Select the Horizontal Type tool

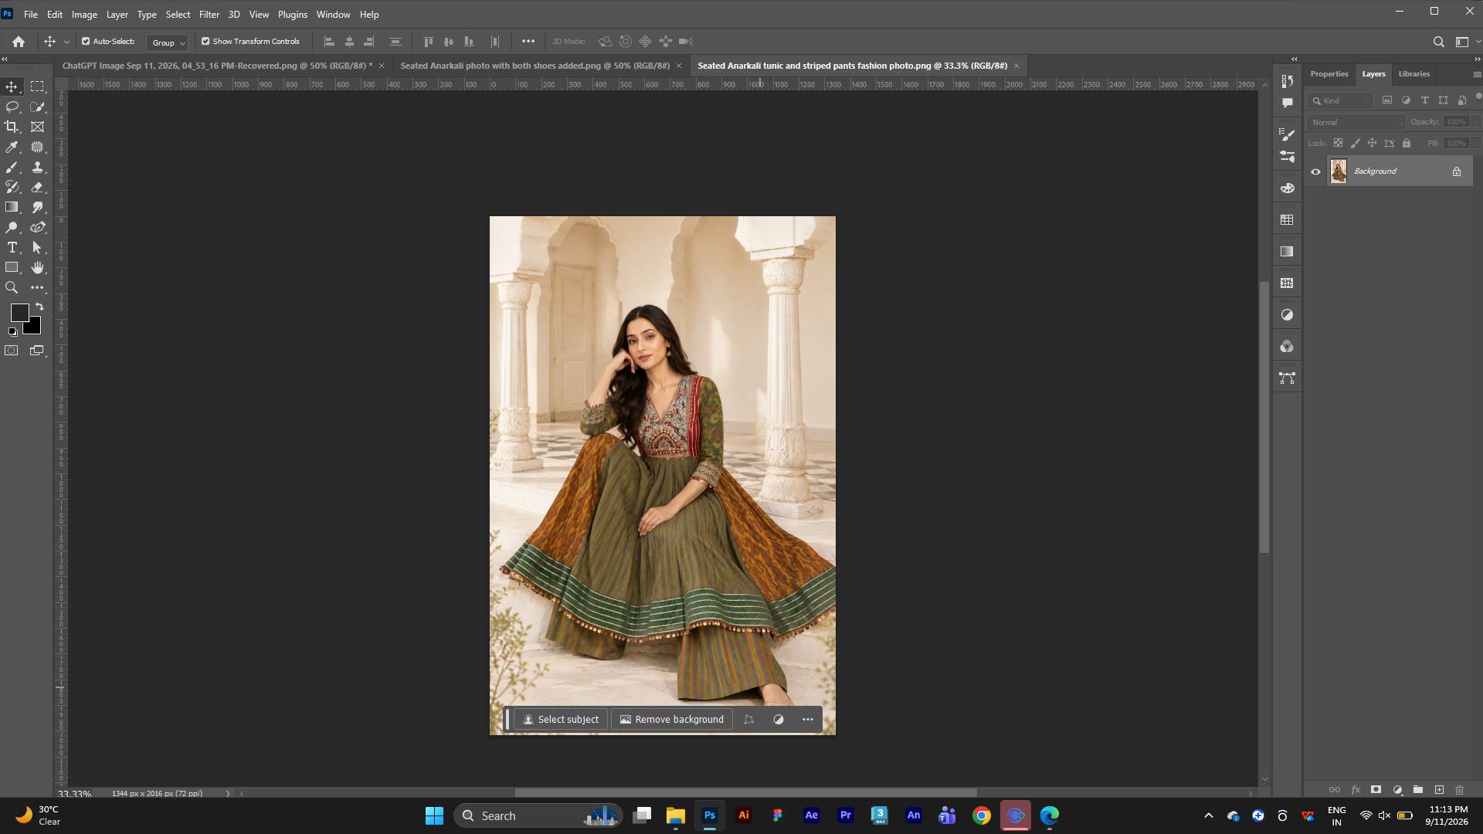(12, 247)
